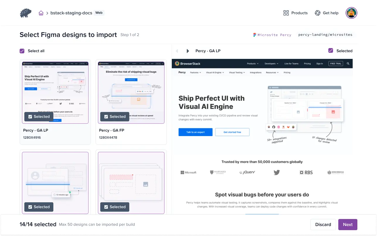Deselect the Percy - GA FP design
The height and width of the screenshot is (236, 377).
tap(115, 117)
